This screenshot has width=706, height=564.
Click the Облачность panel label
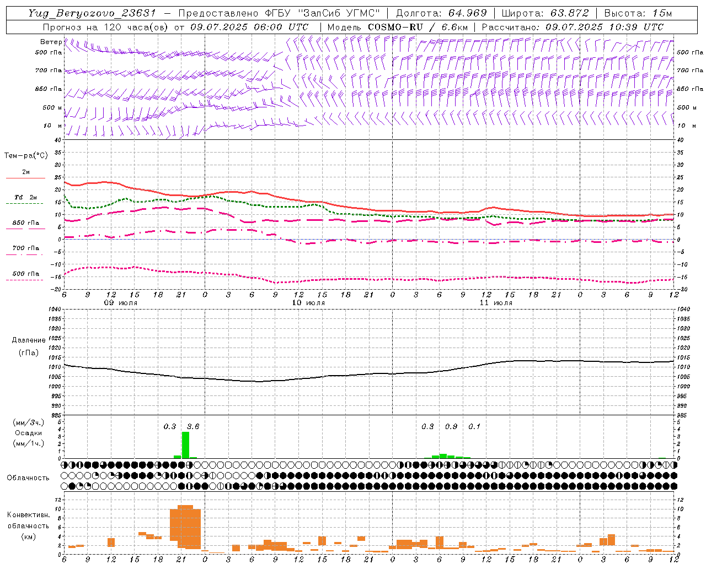[28, 478]
